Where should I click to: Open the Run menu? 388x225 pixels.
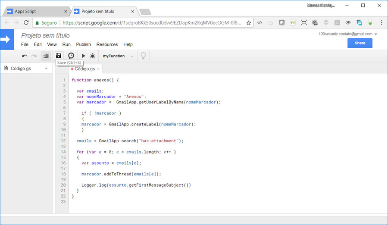point(66,44)
